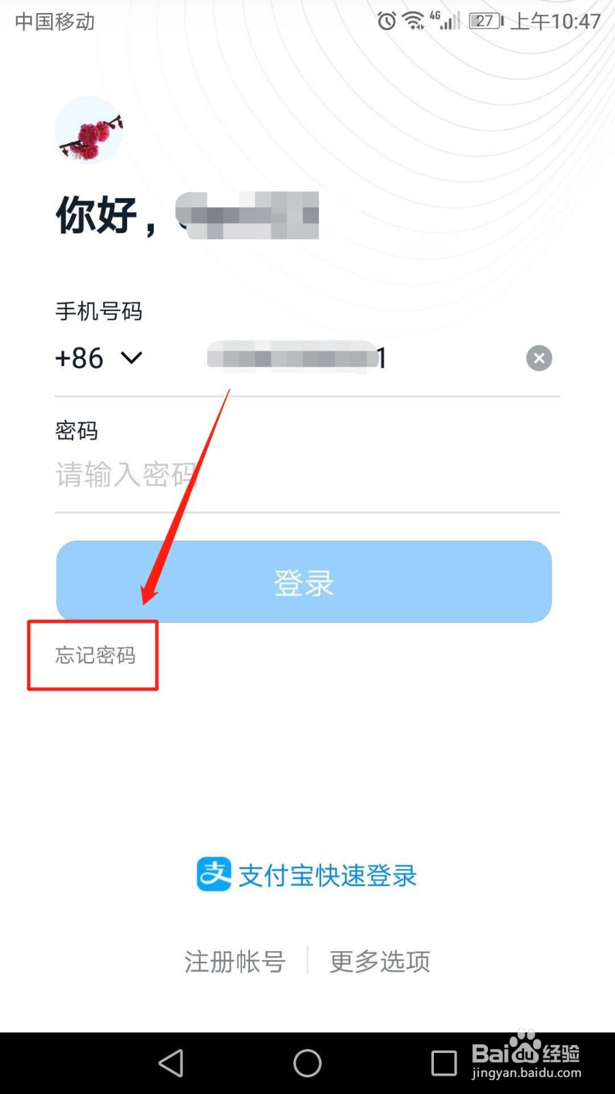Tap the user avatar flower picture

point(89,129)
